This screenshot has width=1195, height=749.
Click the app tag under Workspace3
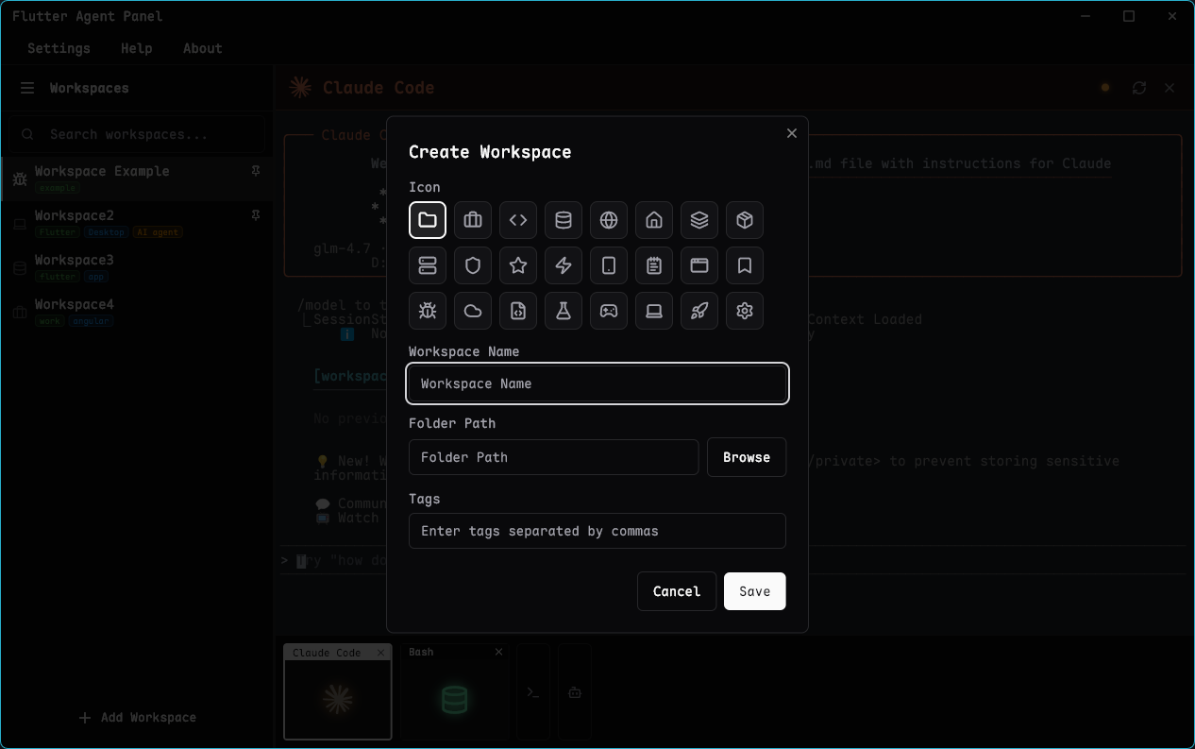[x=96, y=277]
